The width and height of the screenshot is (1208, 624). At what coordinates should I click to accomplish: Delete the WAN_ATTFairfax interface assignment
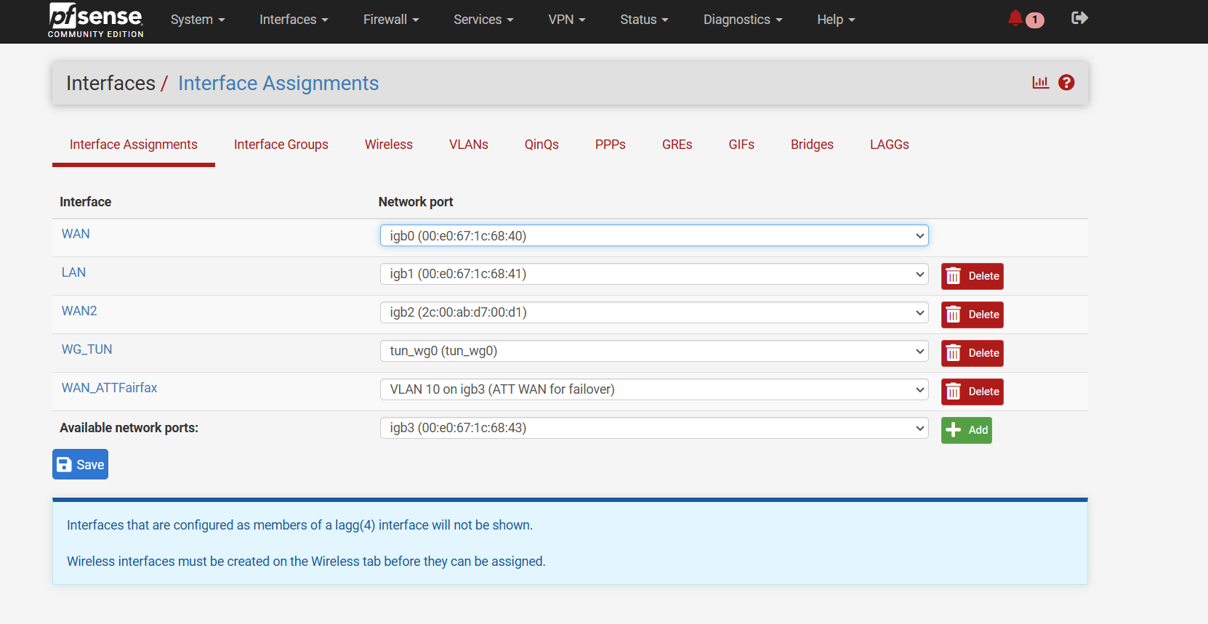(x=972, y=392)
